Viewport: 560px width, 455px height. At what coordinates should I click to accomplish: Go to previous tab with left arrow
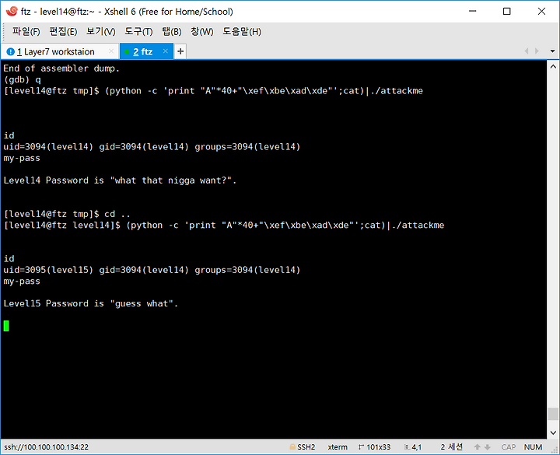(526, 51)
